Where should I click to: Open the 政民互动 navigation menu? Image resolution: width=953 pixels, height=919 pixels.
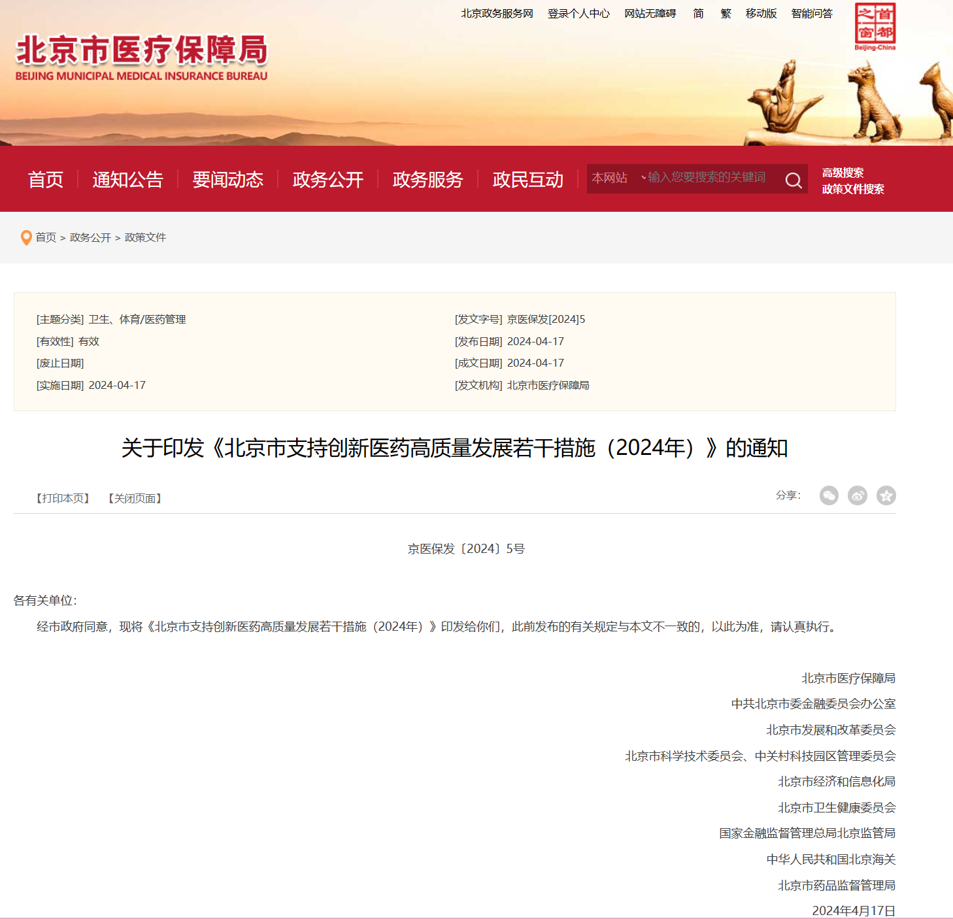527,179
